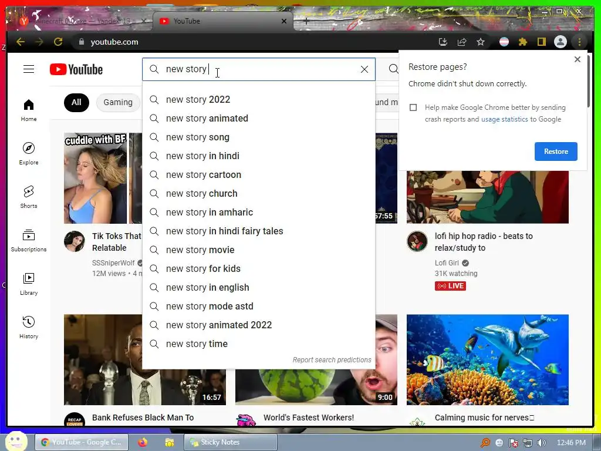The width and height of the screenshot is (601, 451).
Task: Choose suggestion 'new story in hindi fairy tales'
Action: pos(259,231)
